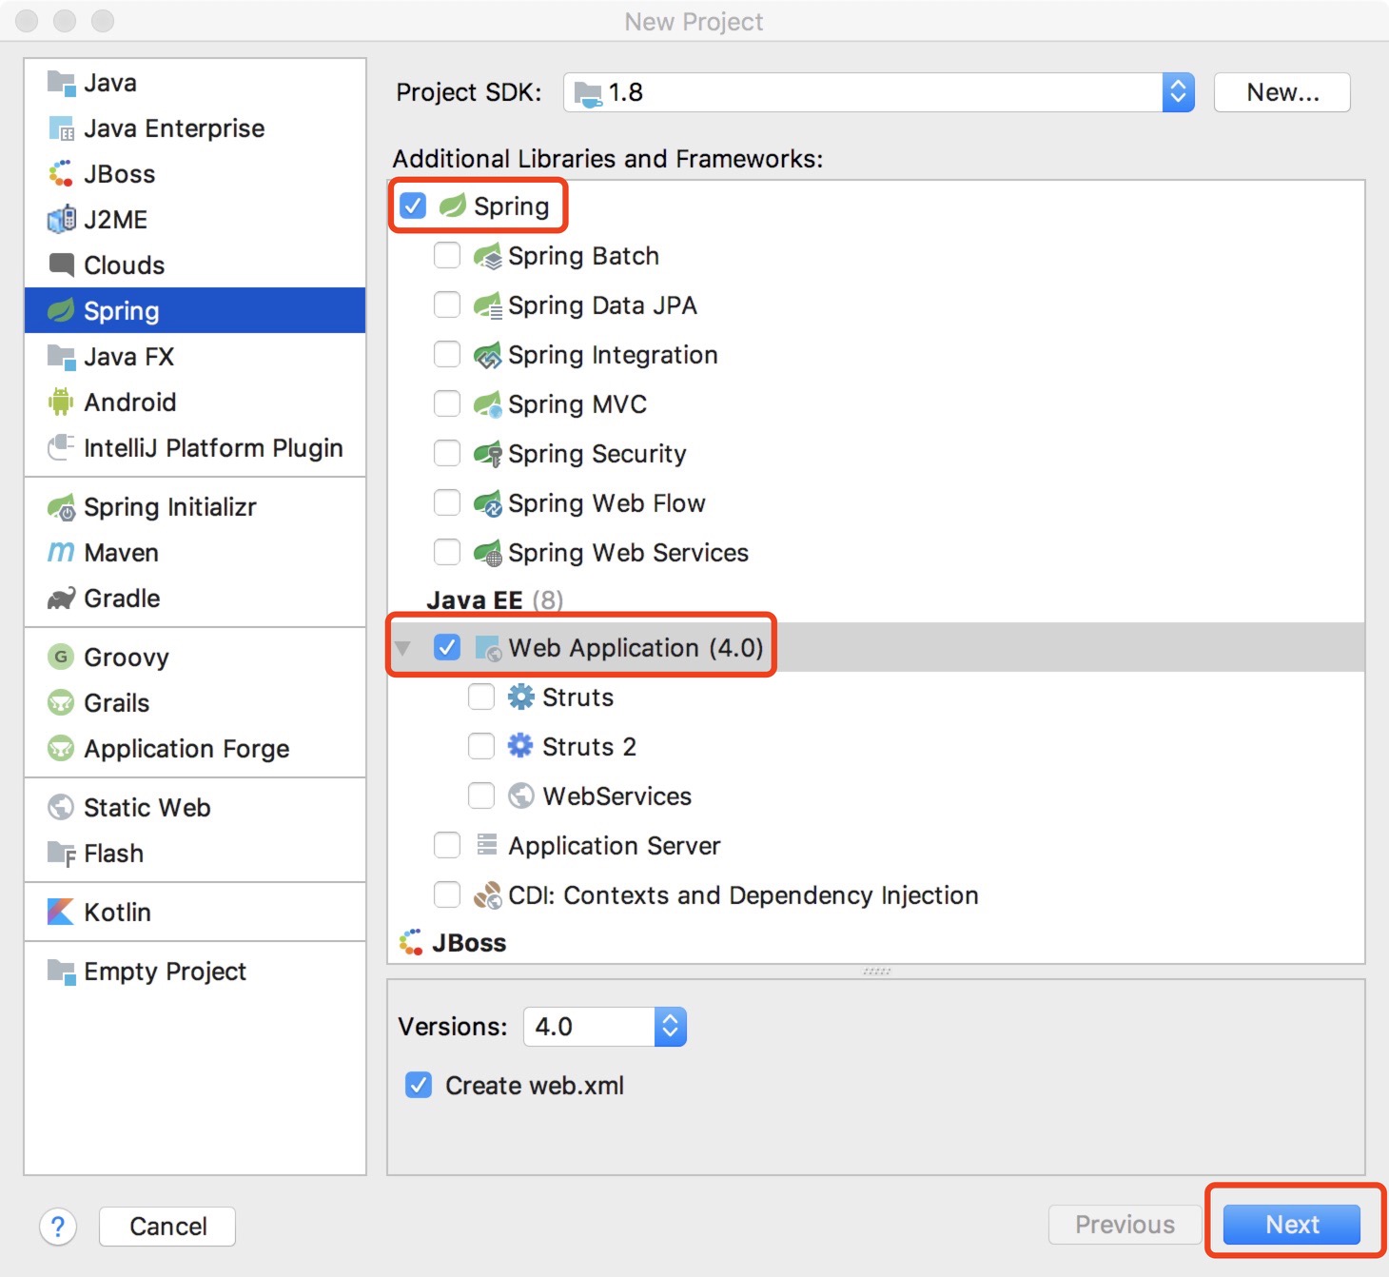Choose the Groovy label in list

pos(127,657)
